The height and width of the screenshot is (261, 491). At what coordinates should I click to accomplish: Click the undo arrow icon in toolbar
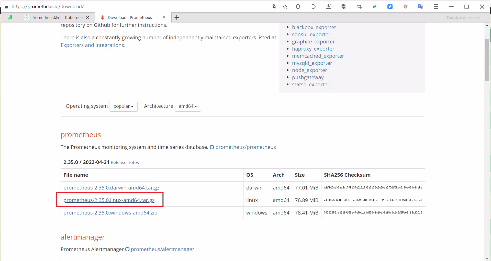click(313, 7)
